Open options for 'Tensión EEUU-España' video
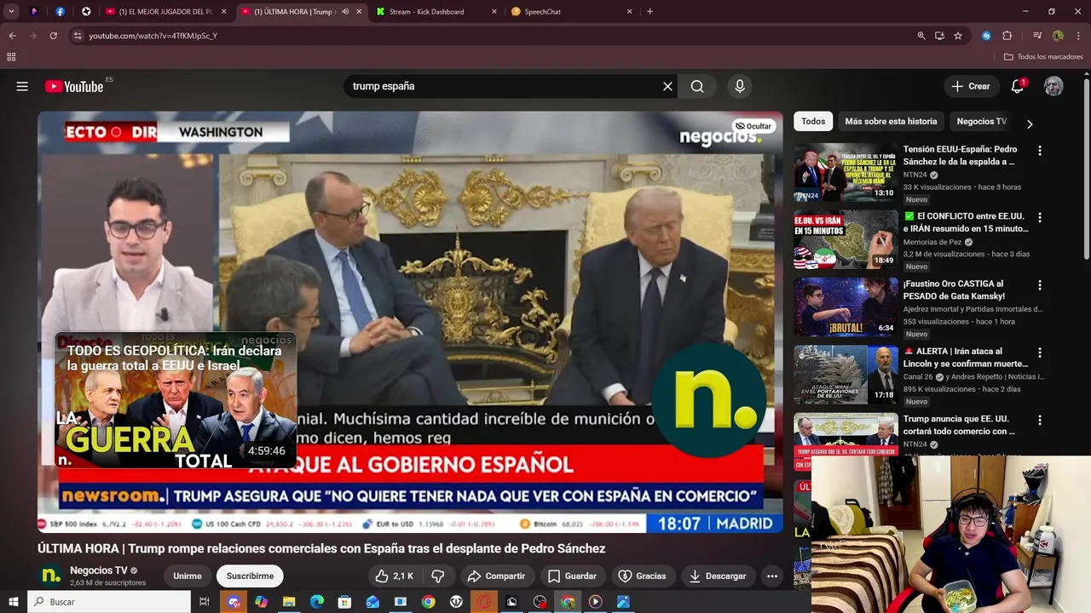 tap(1039, 150)
